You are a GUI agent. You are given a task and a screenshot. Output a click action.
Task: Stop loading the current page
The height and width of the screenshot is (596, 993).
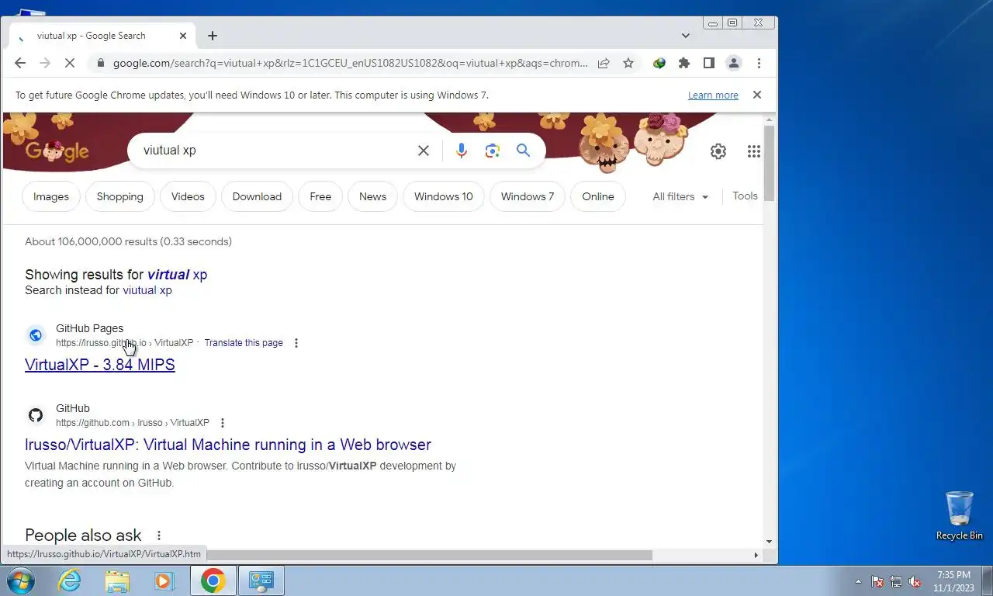(69, 63)
